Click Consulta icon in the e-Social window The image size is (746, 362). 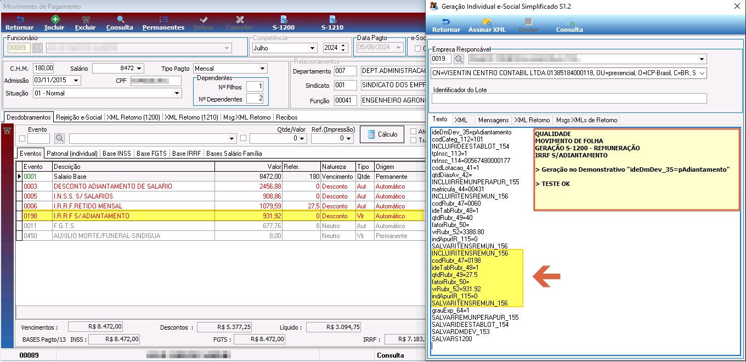click(x=569, y=22)
